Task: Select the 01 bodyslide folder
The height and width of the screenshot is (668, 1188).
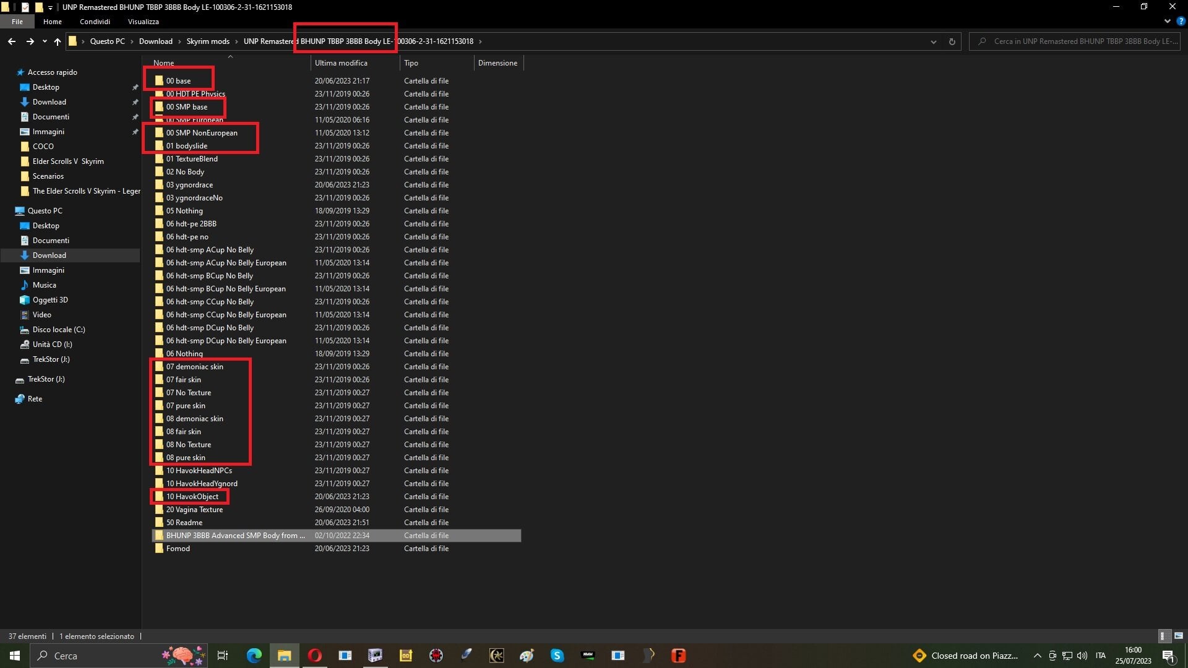Action: [x=187, y=146]
